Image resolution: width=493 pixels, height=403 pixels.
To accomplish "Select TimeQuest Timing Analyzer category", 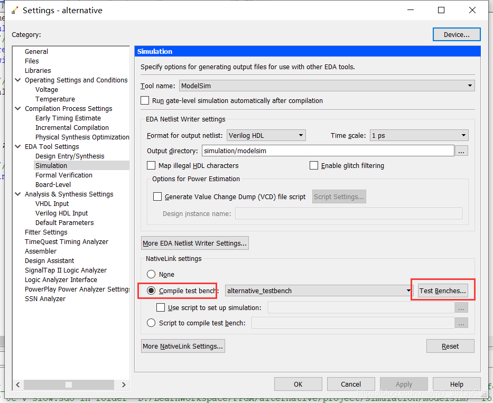I will click(67, 241).
